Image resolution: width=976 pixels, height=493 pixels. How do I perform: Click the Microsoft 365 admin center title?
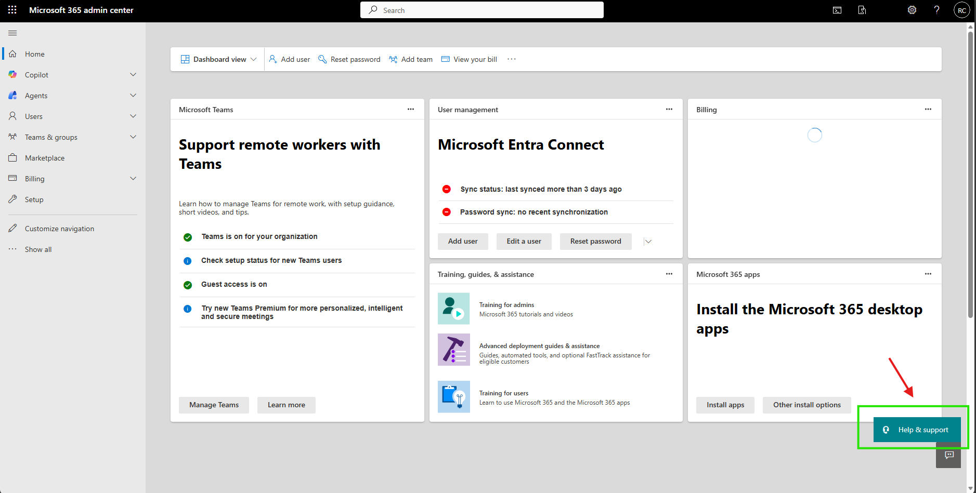tap(81, 10)
